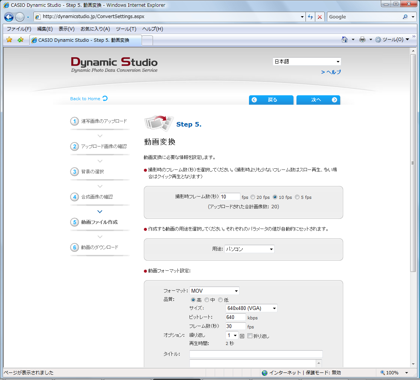Switch to the CASIO Dynamic Studio tab
Viewport: 420px width, 380px height.
(x=81, y=40)
